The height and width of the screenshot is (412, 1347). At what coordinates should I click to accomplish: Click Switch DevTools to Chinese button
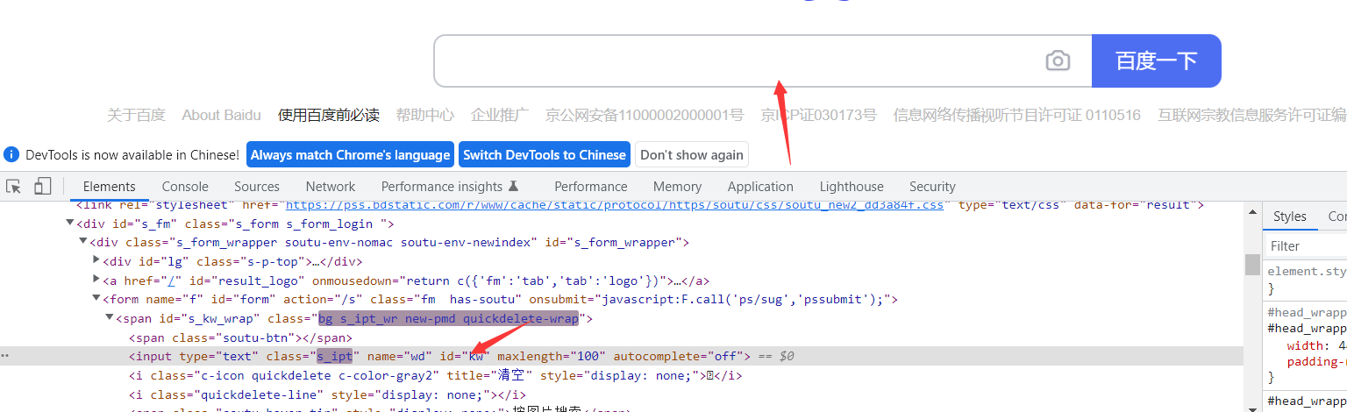[545, 154]
